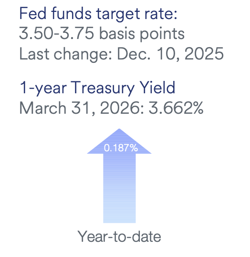
Task: Click the words target rate
Action: pyautogui.click(x=136, y=14)
